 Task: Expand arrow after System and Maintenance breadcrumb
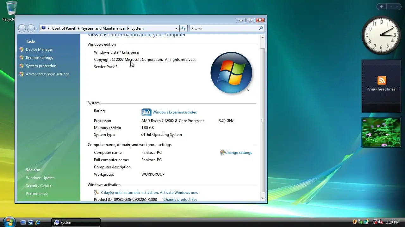point(128,28)
